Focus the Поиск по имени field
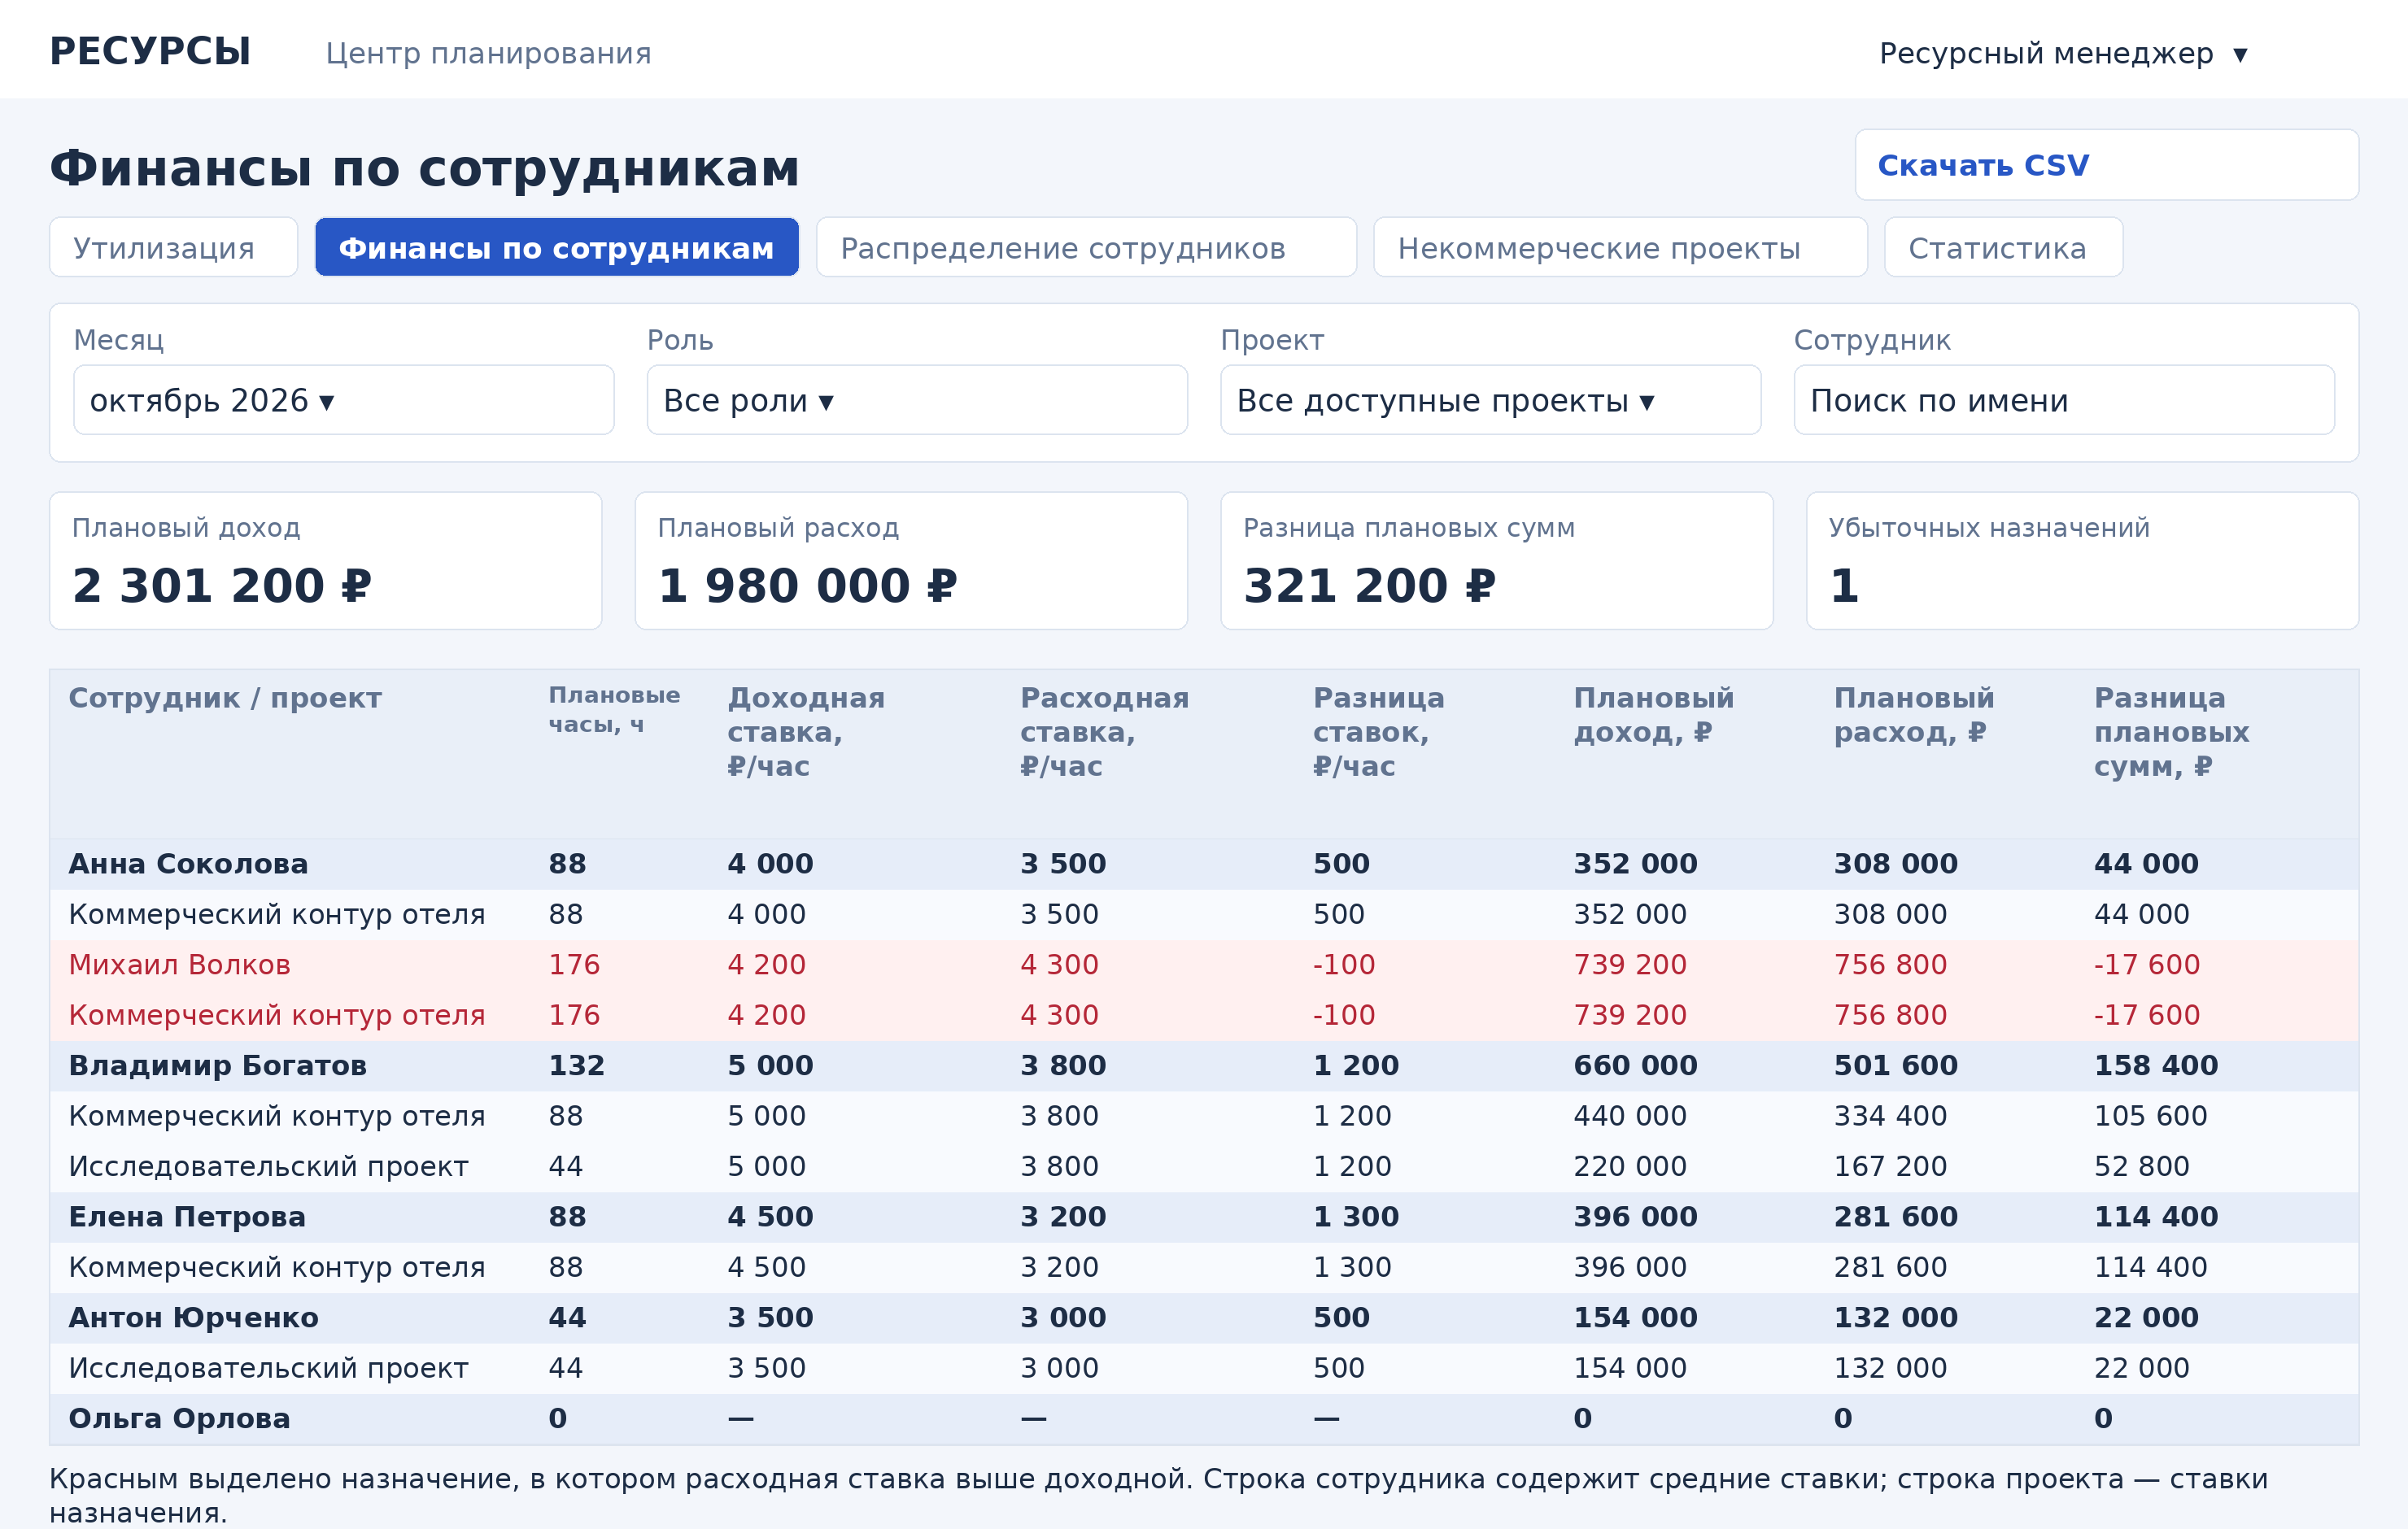 2064,400
